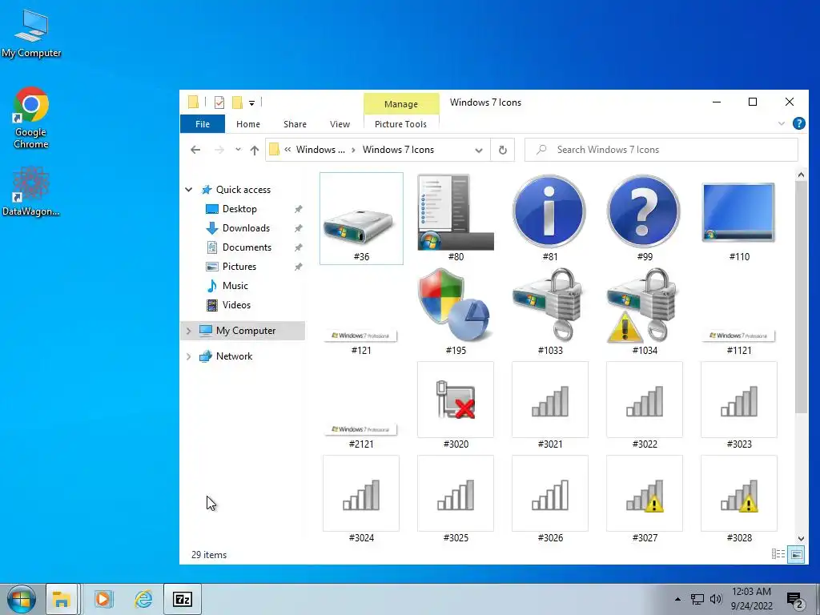820x615 pixels.
Task: Switch to large thumbnails view layout
Action: [x=797, y=554]
